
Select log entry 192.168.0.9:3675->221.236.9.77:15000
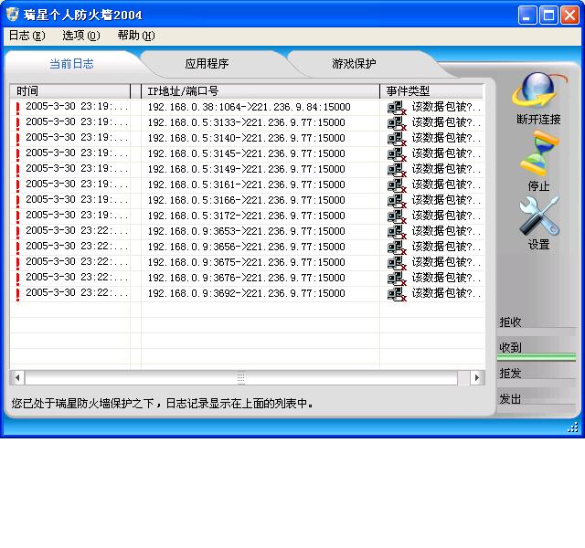pos(246,263)
